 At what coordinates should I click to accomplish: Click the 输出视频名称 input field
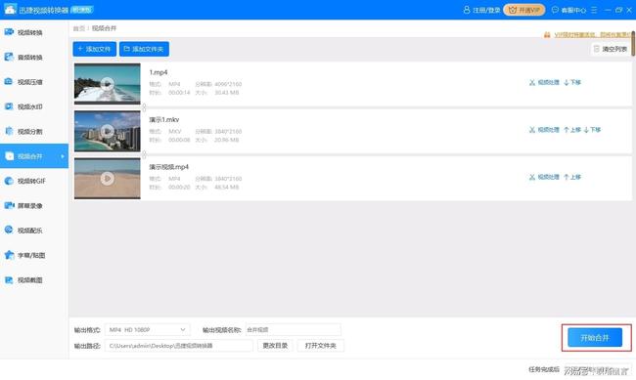click(x=294, y=330)
